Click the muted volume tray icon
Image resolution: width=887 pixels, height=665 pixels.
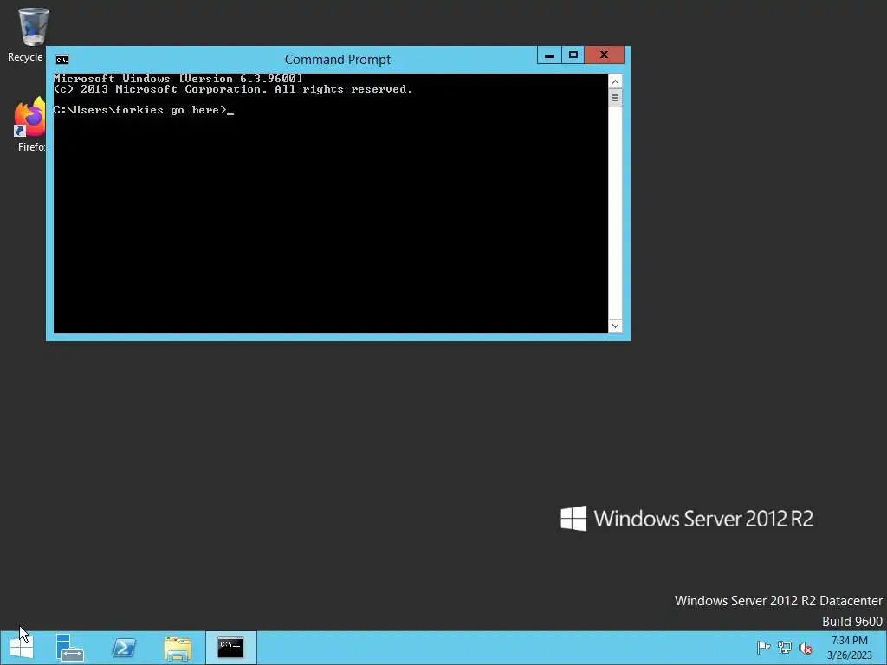(x=806, y=648)
